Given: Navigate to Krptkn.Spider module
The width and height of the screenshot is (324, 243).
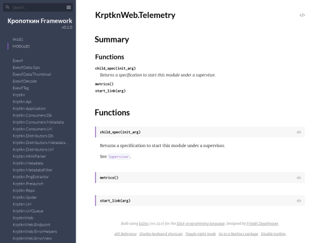Looking at the screenshot, I should click(25, 197).
